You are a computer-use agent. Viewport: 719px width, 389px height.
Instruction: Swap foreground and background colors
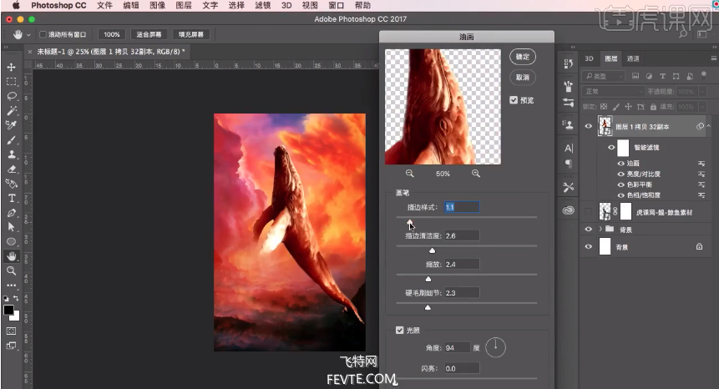[16, 298]
